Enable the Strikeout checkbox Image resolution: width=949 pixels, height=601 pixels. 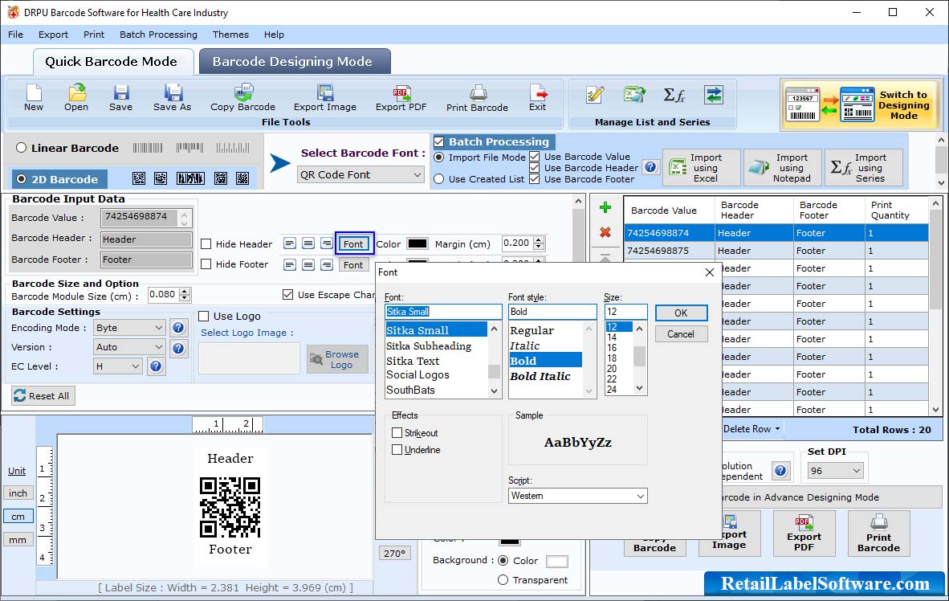click(397, 433)
